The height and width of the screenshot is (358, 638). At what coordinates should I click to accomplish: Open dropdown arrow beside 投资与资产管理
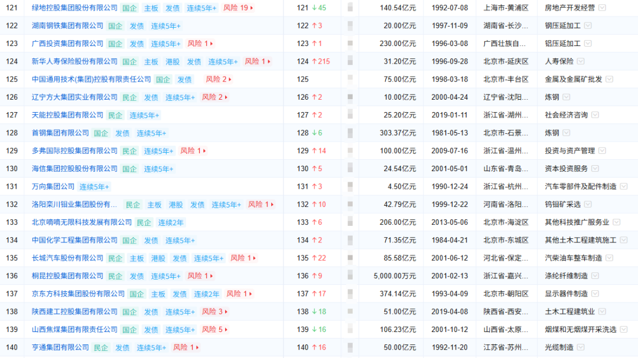602,151
